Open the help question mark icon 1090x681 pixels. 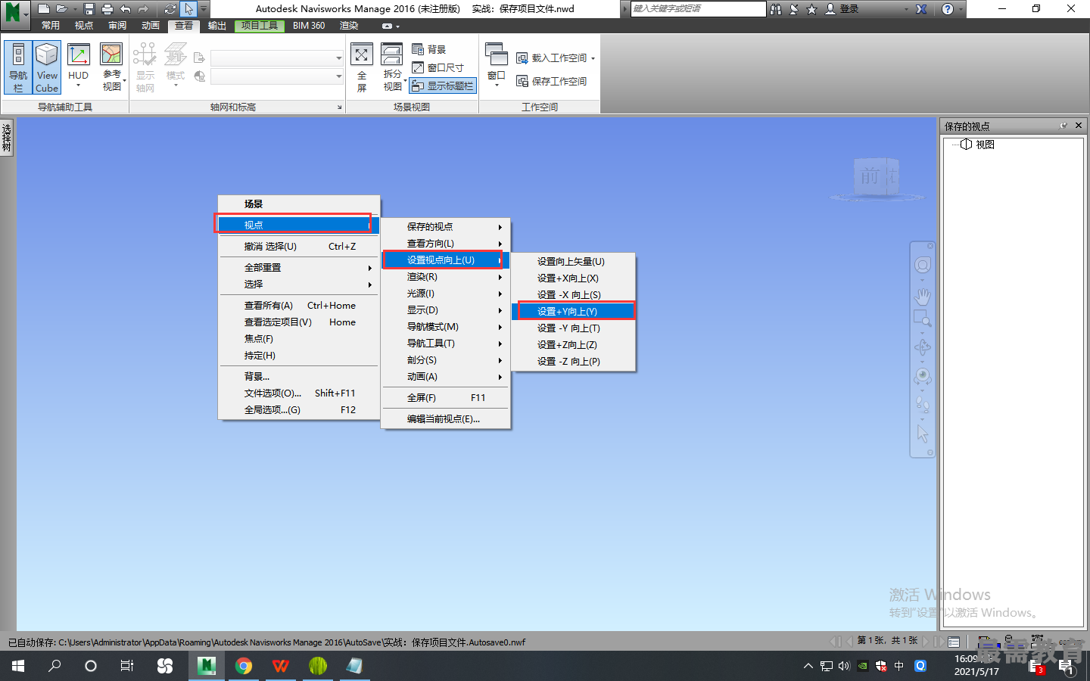(x=948, y=9)
